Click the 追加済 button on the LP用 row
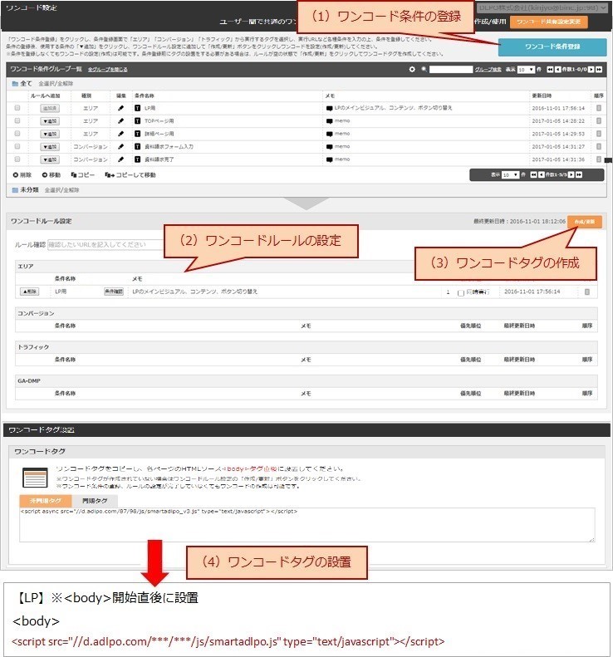 click(50, 108)
